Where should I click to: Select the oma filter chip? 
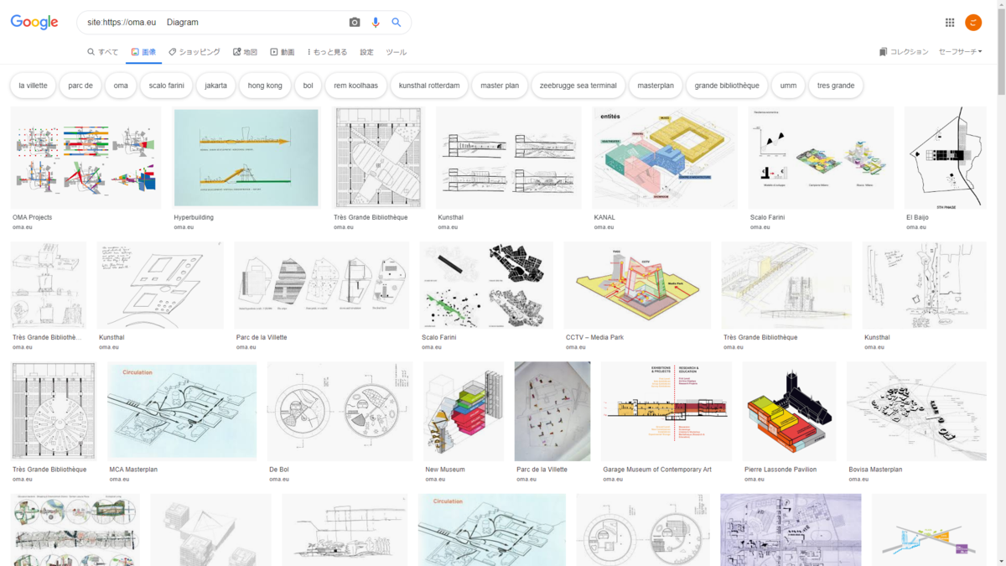click(121, 86)
